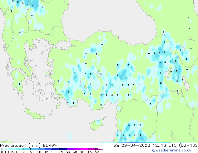Select the legend swatch between 20 and 25
This screenshot has width=198, height=153.
(x=56, y=149)
